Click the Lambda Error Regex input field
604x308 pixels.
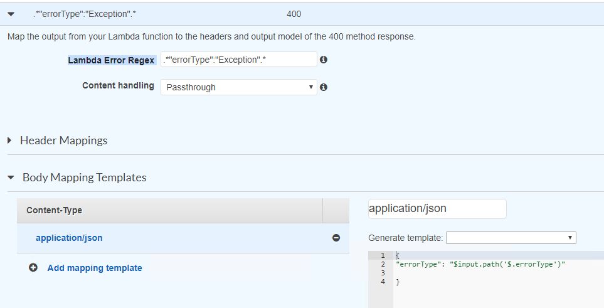coord(238,60)
